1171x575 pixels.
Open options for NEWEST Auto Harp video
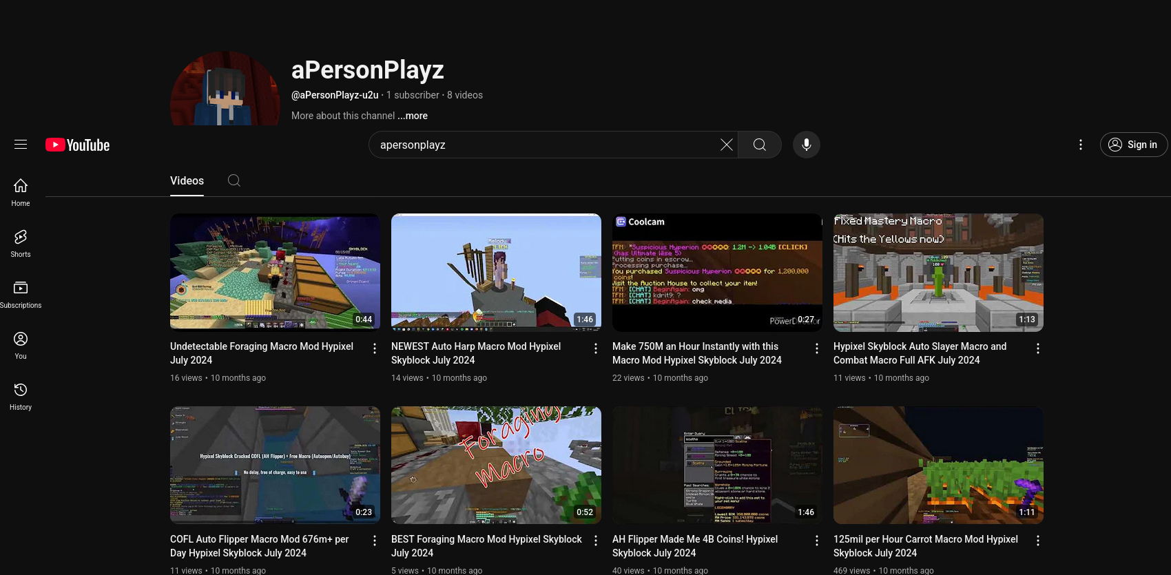[596, 348]
